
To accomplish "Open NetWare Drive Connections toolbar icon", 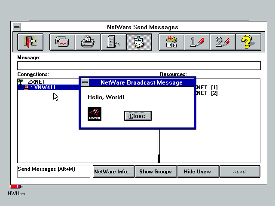I will tap(62, 42).
